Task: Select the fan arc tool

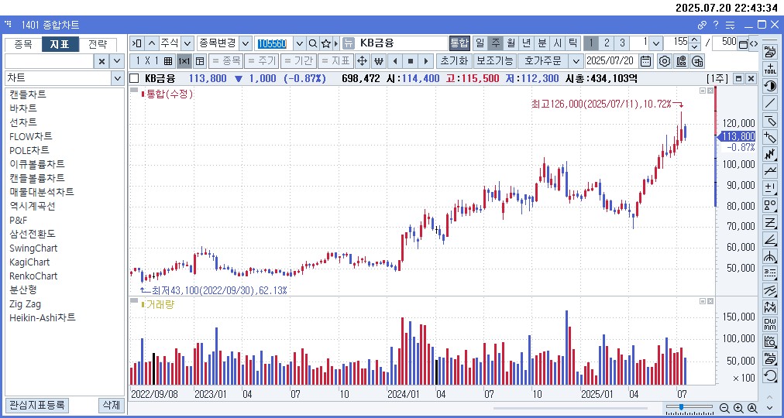Action: coord(770,257)
